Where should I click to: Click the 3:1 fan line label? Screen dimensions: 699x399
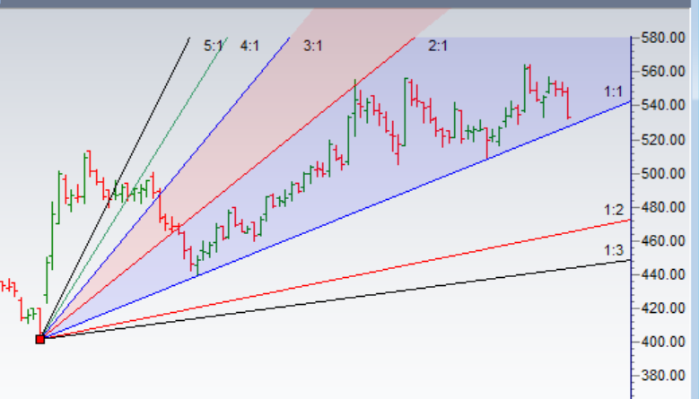(x=313, y=45)
